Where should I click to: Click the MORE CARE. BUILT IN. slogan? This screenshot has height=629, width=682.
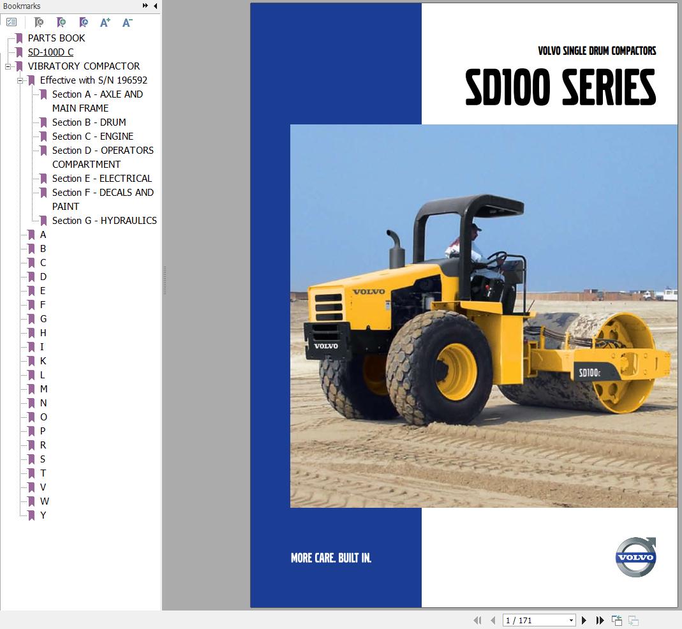[331, 558]
